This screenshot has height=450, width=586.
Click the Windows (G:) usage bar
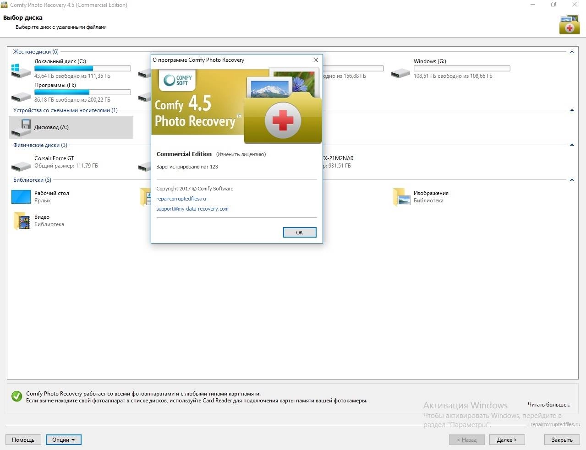[x=462, y=69]
